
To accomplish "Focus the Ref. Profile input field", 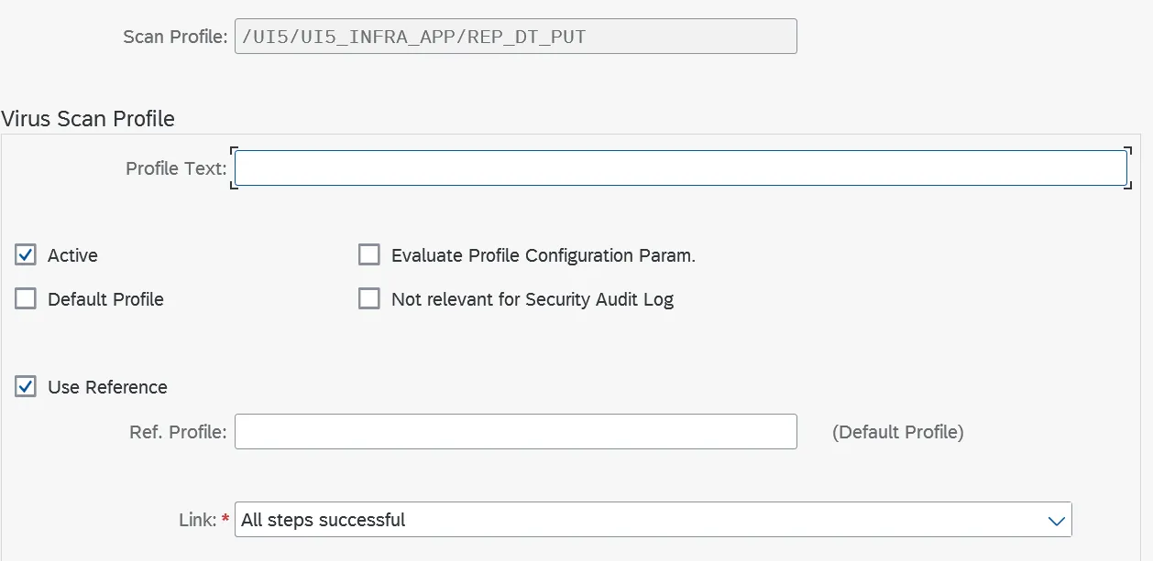I will [515, 432].
